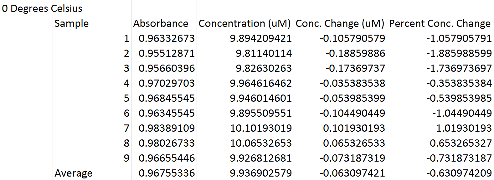Select conc. change cell -0.17369737
Image resolution: width=494 pixels, height=180 pixels.
[x=355, y=68]
